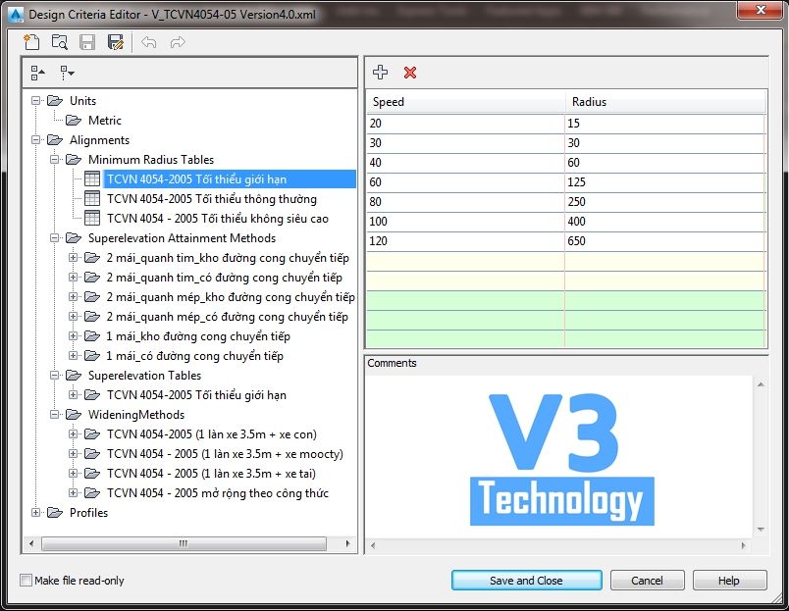Image resolution: width=789 pixels, height=611 pixels.
Task: Click the Speed column header
Action: [x=465, y=102]
